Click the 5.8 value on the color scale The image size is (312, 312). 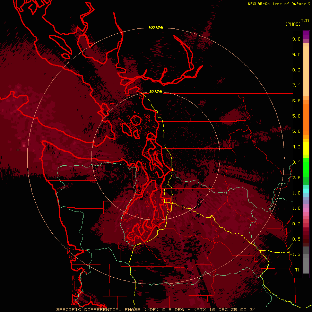[x=296, y=116]
